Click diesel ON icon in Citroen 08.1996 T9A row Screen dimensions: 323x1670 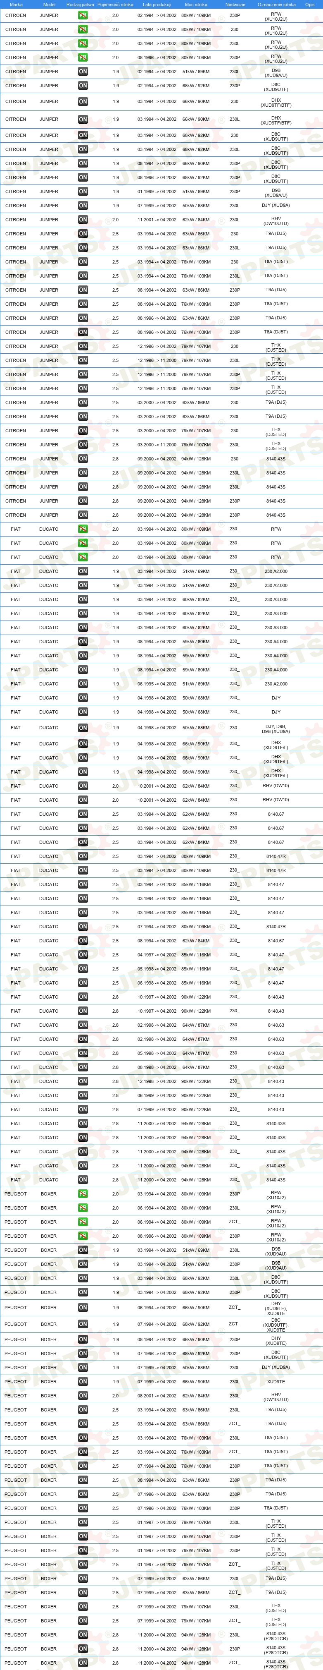[83, 318]
